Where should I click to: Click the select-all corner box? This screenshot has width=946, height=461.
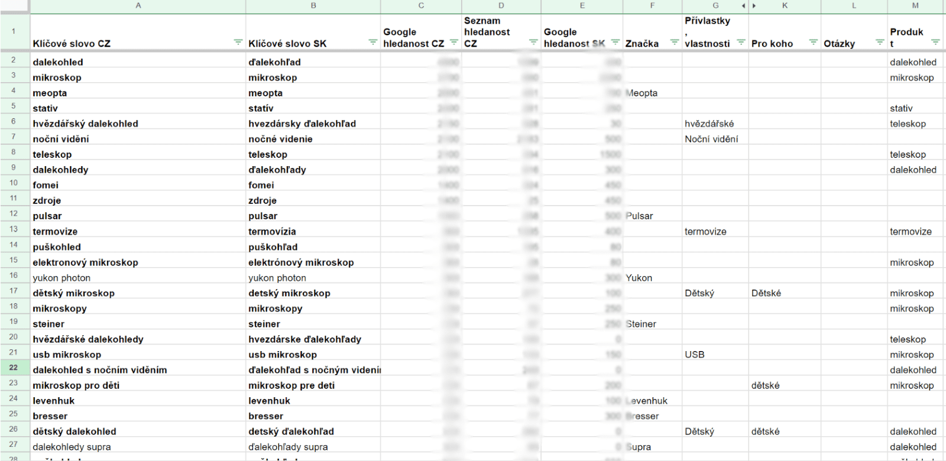(14, 6)
